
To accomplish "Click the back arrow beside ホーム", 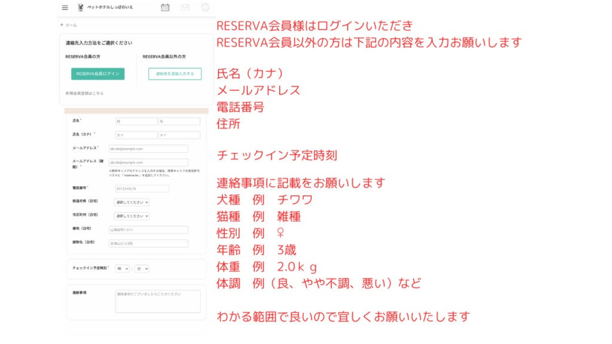I will [62, 25].
